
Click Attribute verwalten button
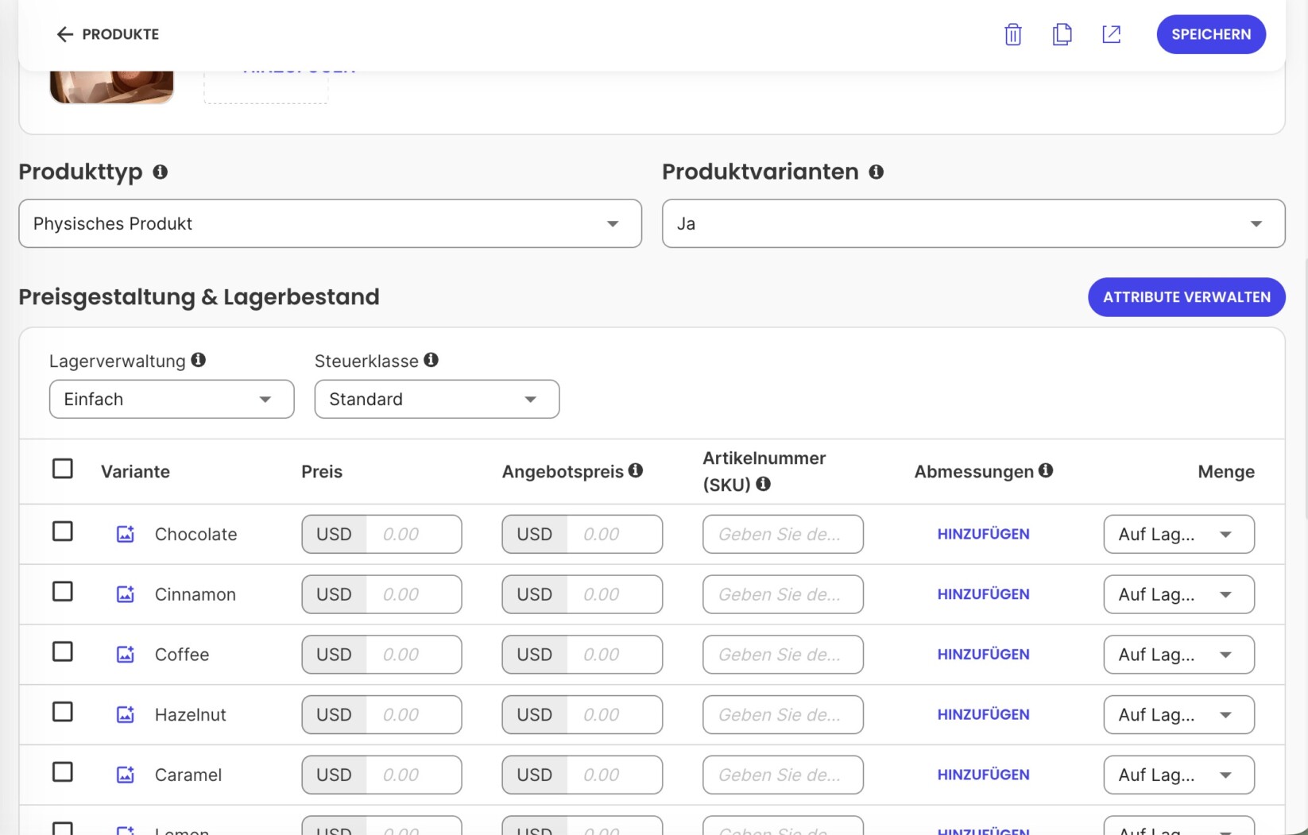click(x=1186, y=297)
